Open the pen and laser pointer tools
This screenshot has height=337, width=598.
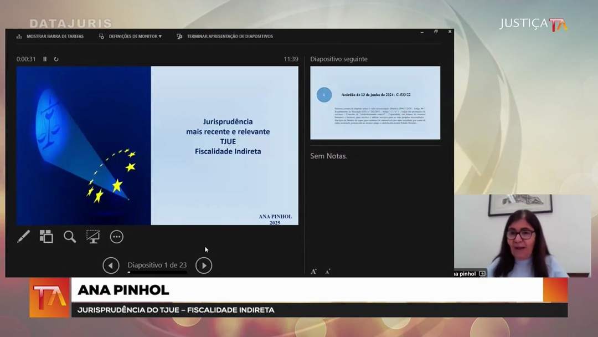point(23,237)
